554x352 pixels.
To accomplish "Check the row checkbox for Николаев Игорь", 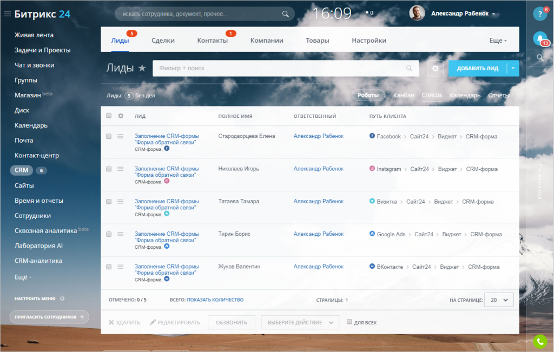I will pos(109,169).
